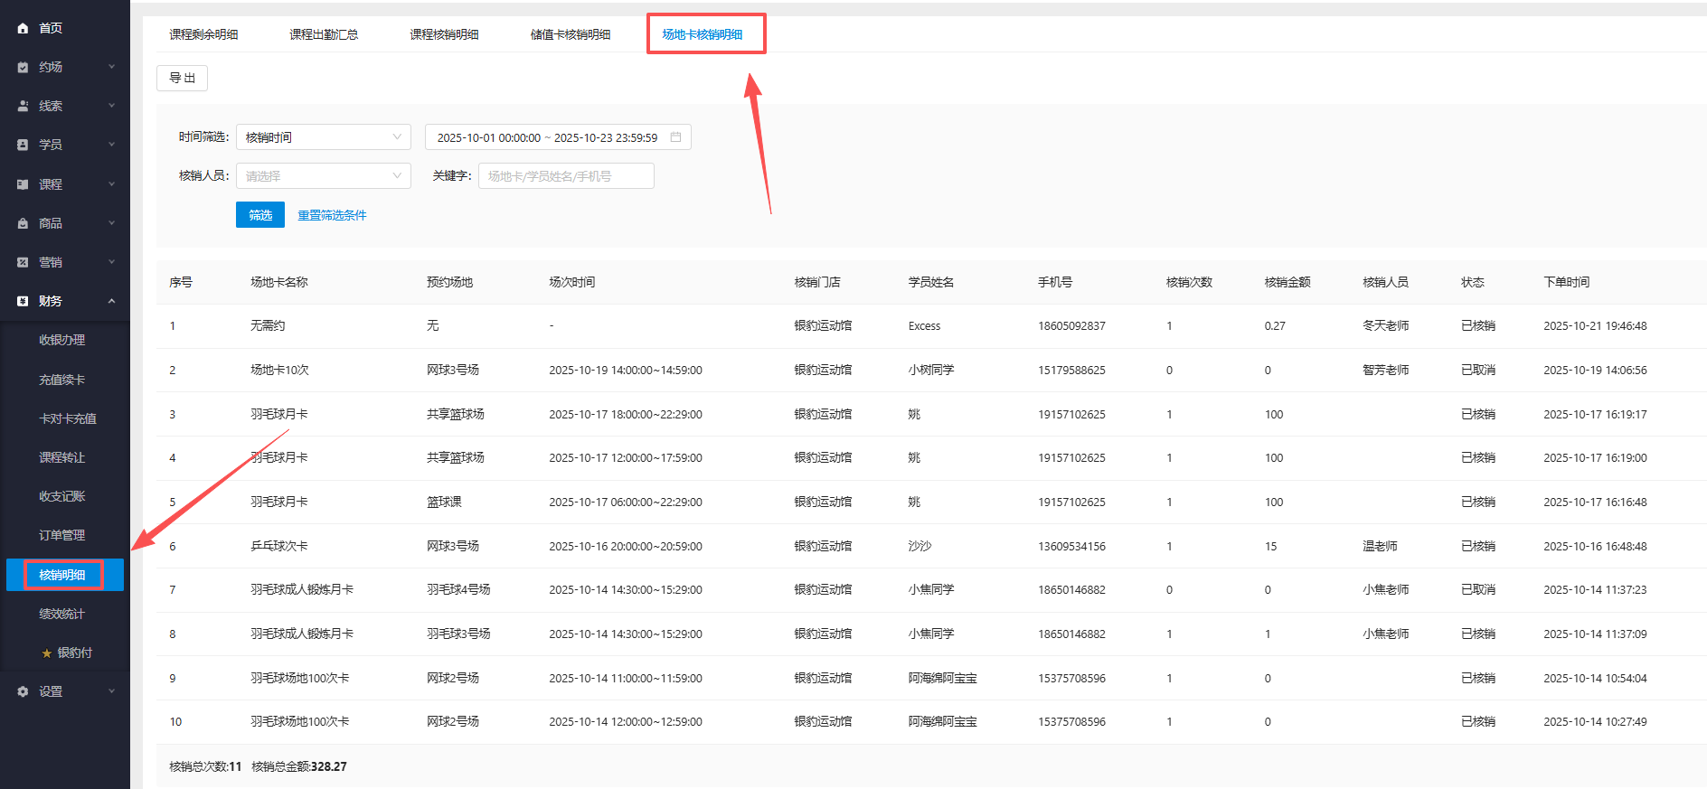The height and width of the screenshot is (789, 1707).
Task: Click 冬天老师 in row 1
Action: tap(1385, 325)
